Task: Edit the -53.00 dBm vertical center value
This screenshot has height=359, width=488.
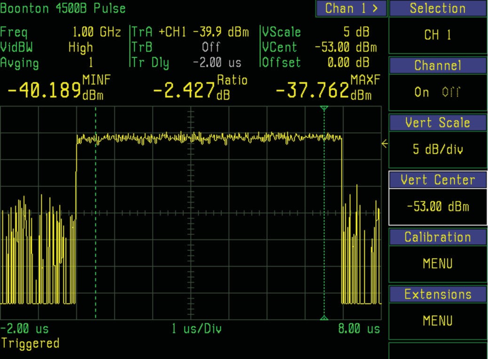Action: [x=438, y=207]
